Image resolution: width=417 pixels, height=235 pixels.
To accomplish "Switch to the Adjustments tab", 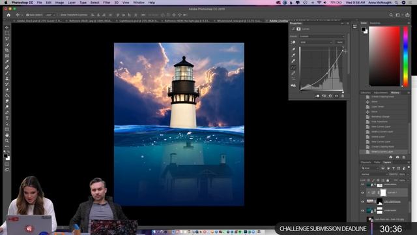I will 381,93.
